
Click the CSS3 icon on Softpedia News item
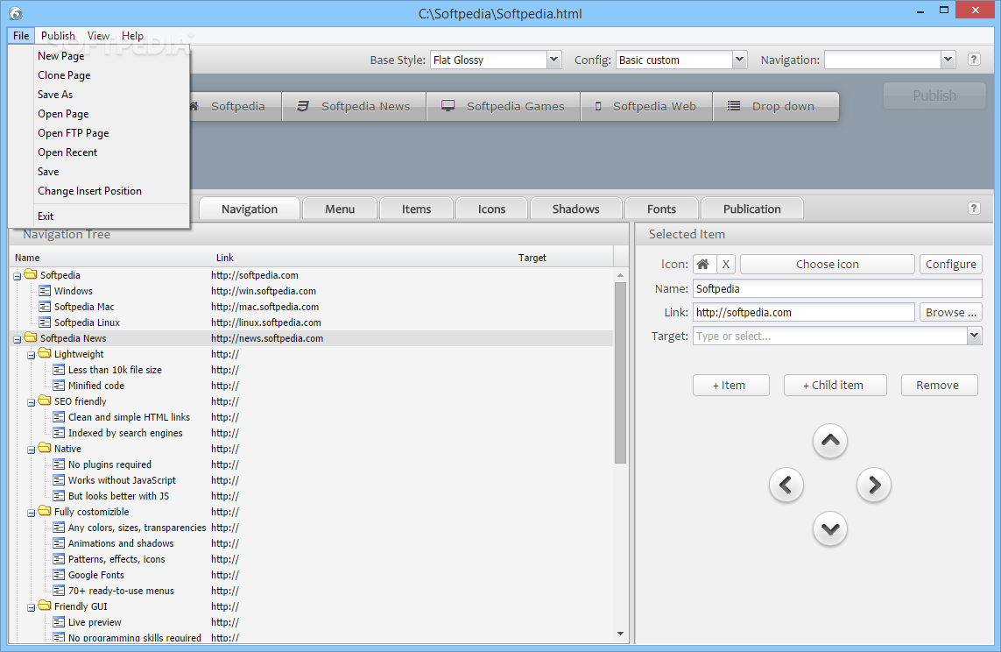303,106
